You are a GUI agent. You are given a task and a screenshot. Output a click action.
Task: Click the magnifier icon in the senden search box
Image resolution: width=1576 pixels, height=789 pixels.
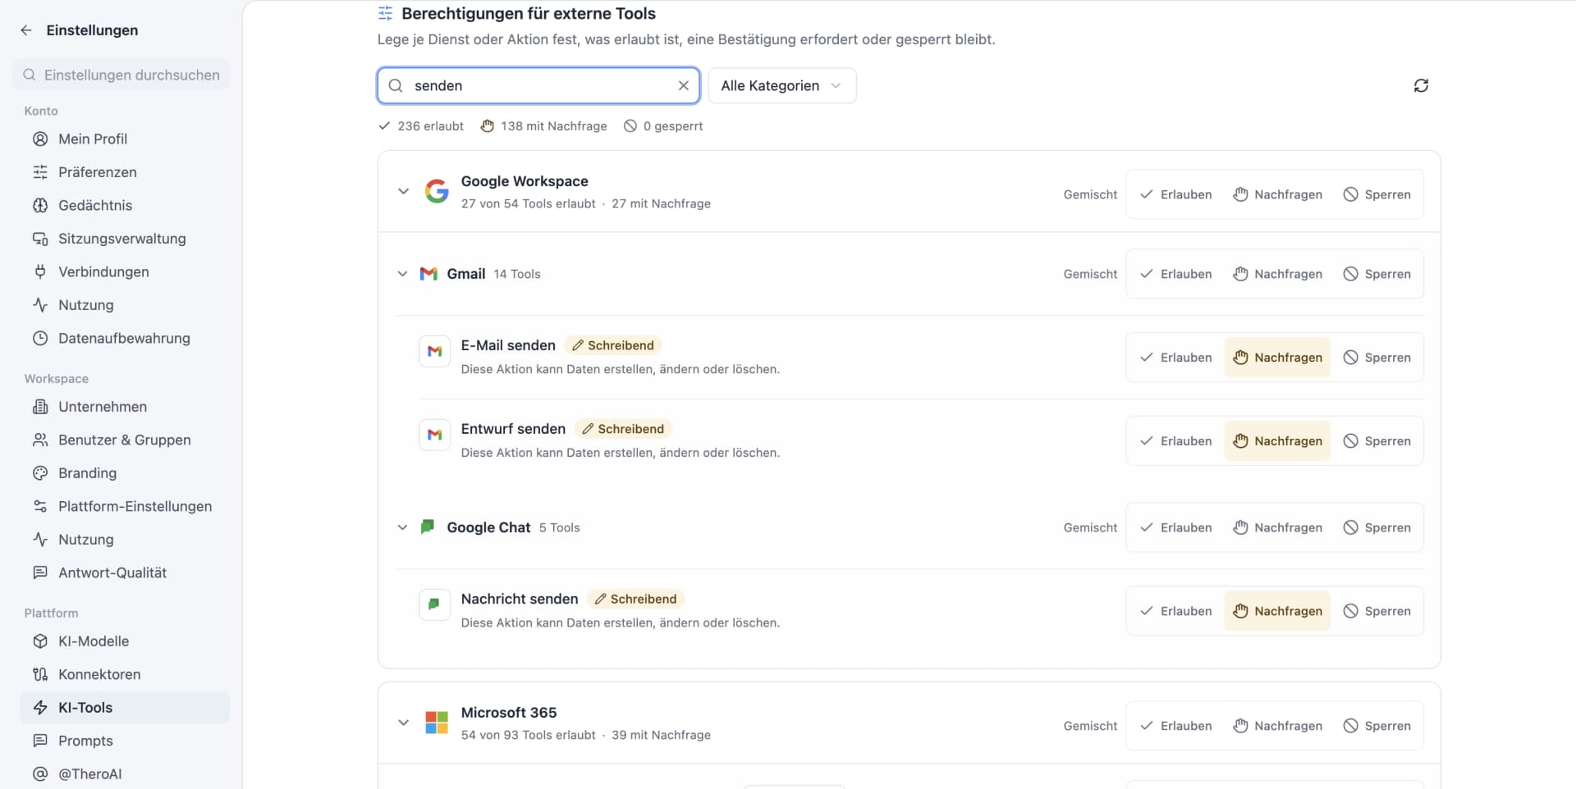click(x=396, y=85)
